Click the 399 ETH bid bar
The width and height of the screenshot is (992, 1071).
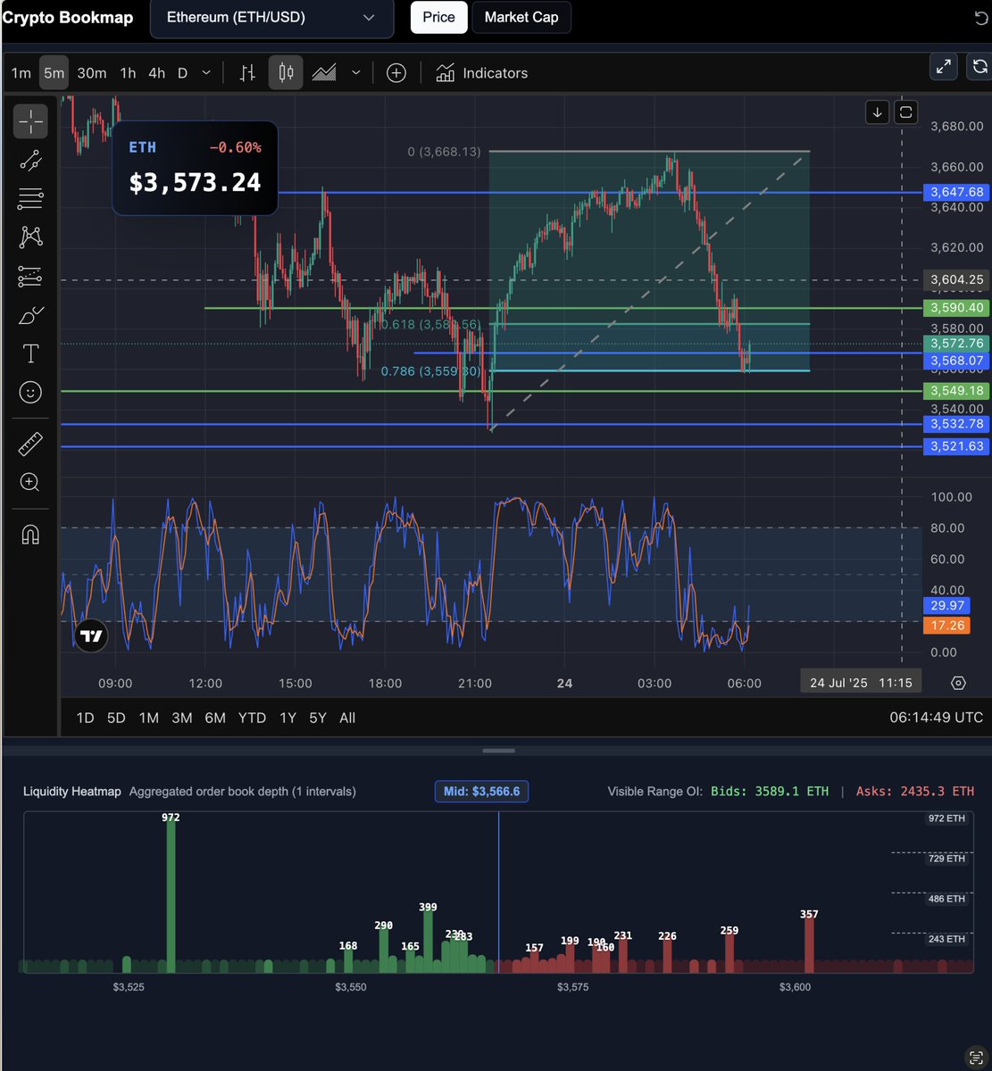point(428,942)
